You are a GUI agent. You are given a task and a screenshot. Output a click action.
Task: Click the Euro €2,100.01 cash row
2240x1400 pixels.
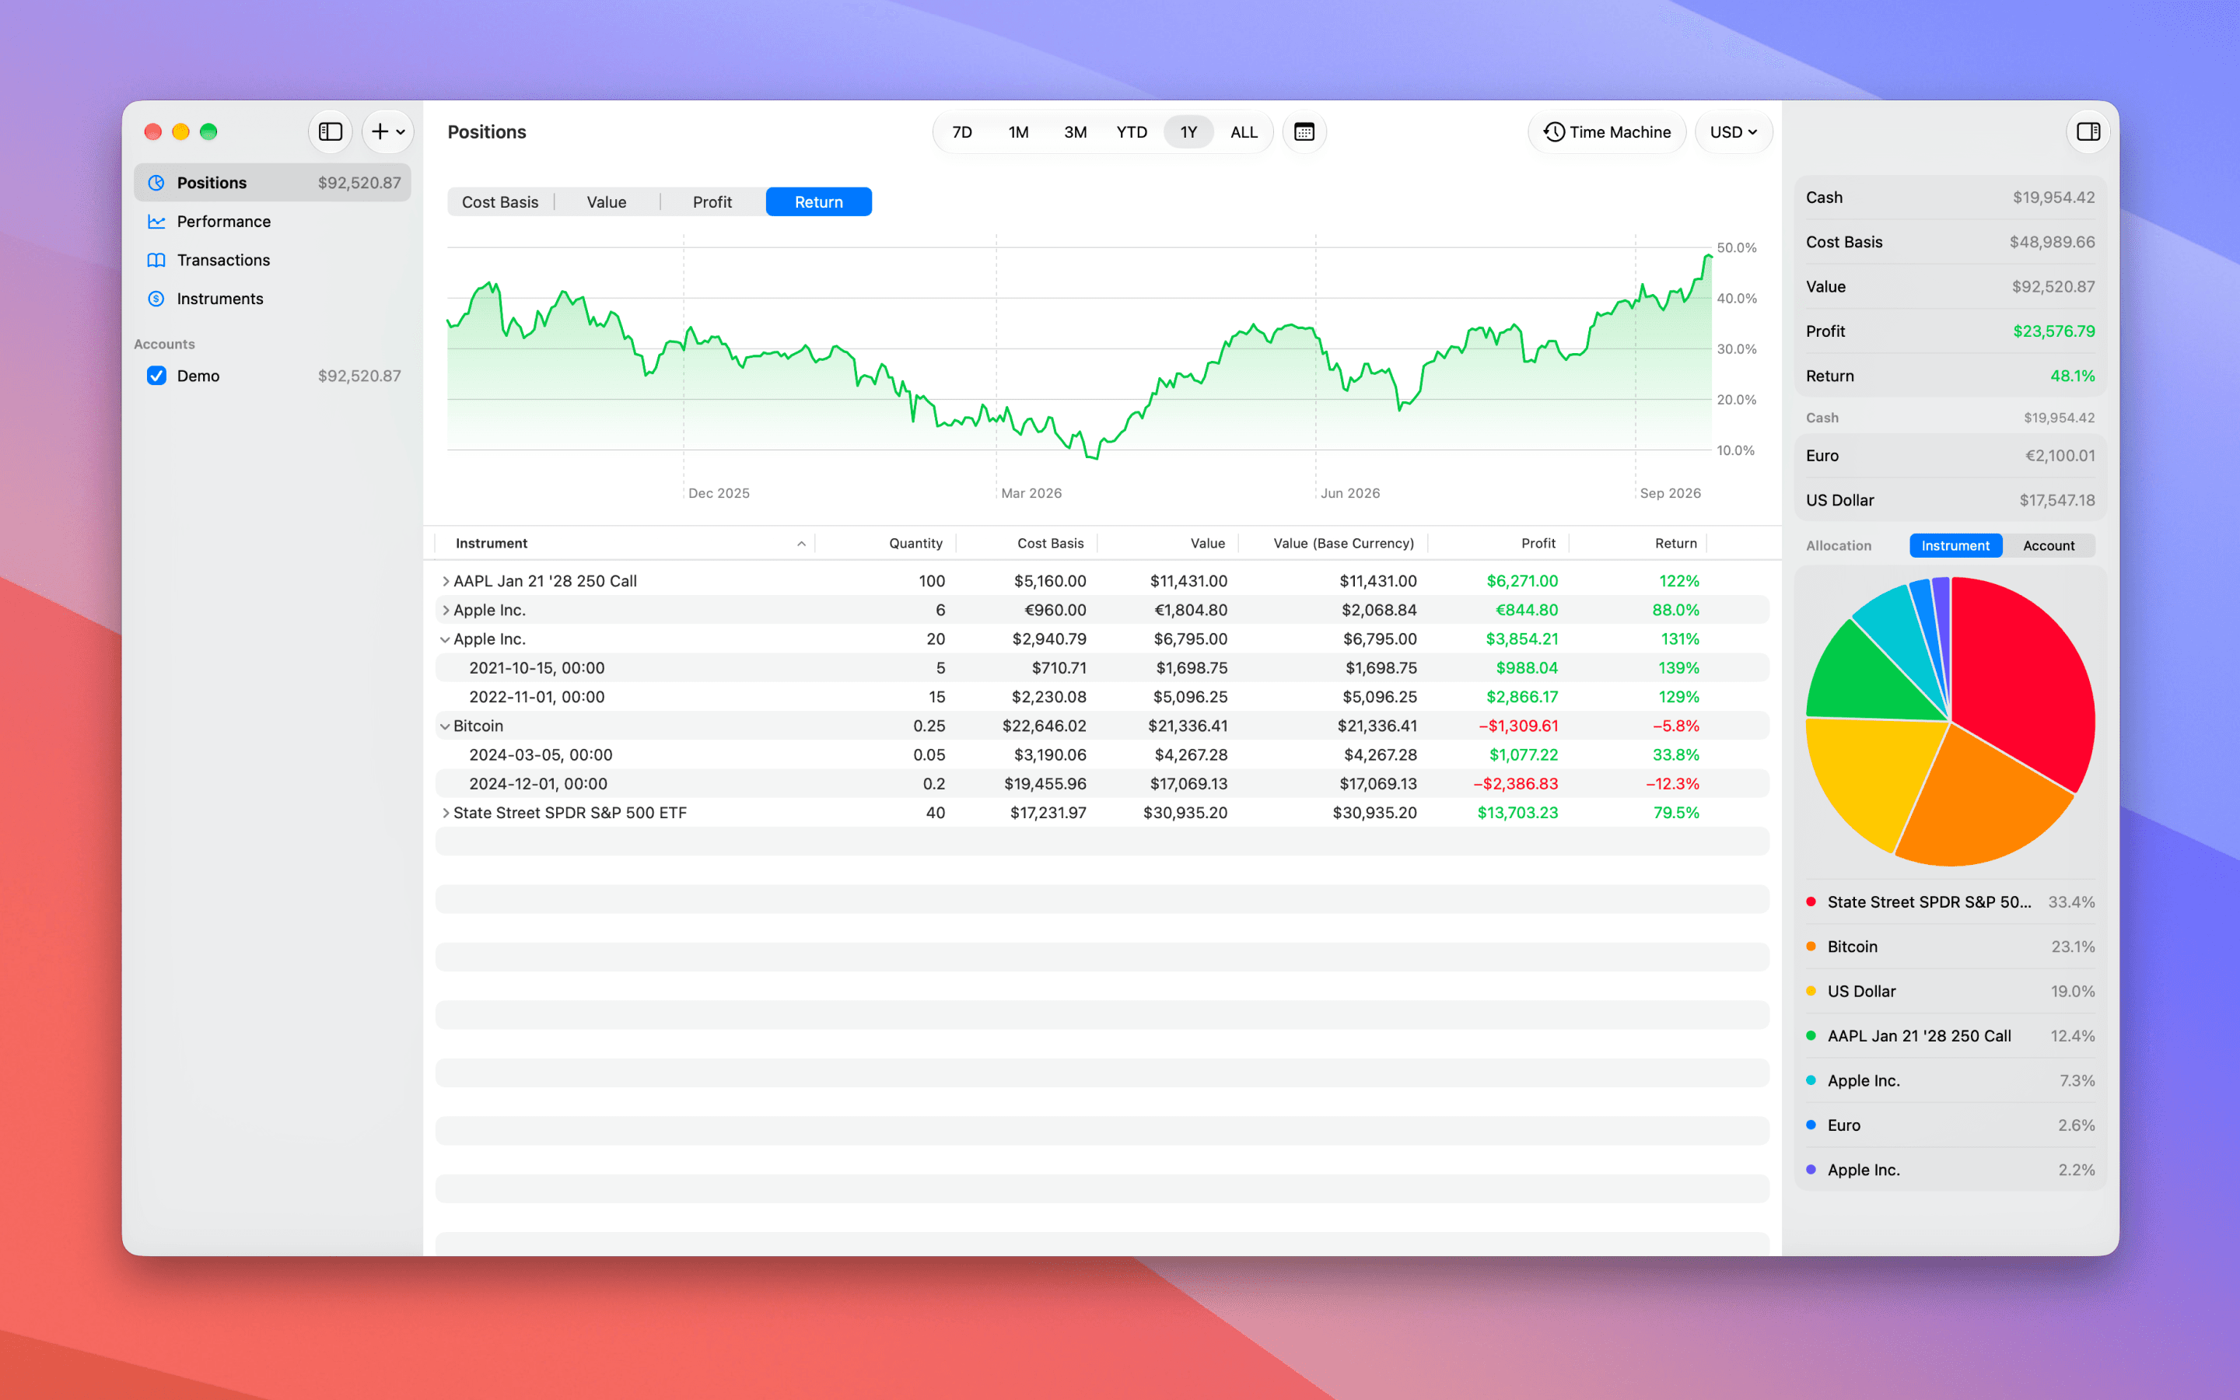[1951, 456]
